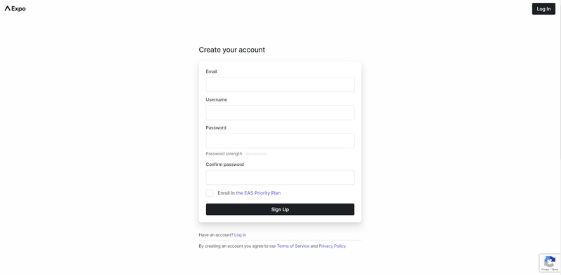Click the password strength meter bar
This screenshot has width=561, height=275.
pyautogui.click(x=256, y=154)
